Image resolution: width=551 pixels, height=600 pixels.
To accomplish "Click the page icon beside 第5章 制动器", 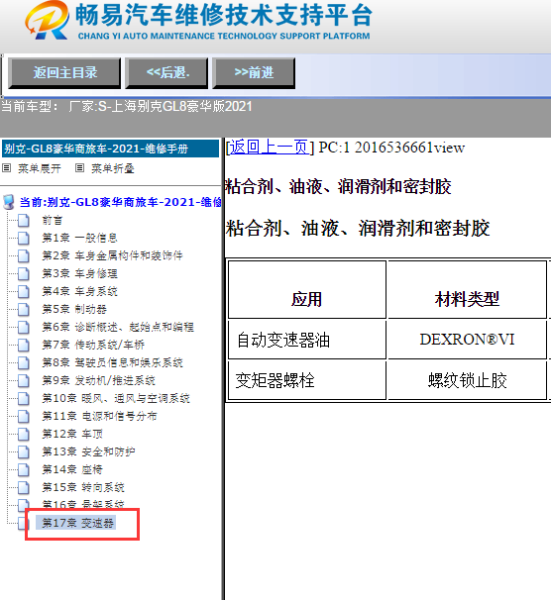I will 24,309.
